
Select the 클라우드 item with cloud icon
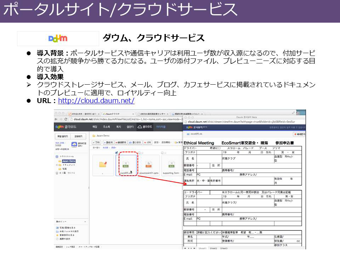[145, 127]
